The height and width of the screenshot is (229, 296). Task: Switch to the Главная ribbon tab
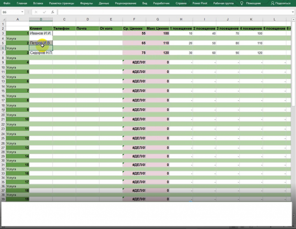[22, 3]
